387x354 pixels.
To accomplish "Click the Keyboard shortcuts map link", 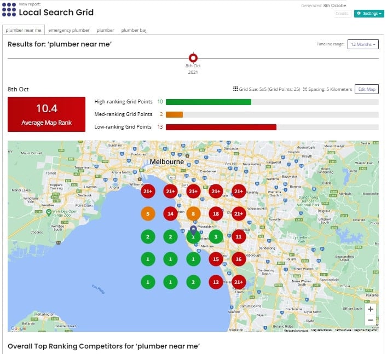I will click(296, 330).
